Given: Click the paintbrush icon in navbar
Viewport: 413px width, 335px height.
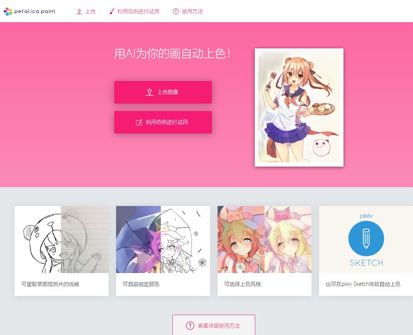Looking at the screenshot, I should [112, 11].
